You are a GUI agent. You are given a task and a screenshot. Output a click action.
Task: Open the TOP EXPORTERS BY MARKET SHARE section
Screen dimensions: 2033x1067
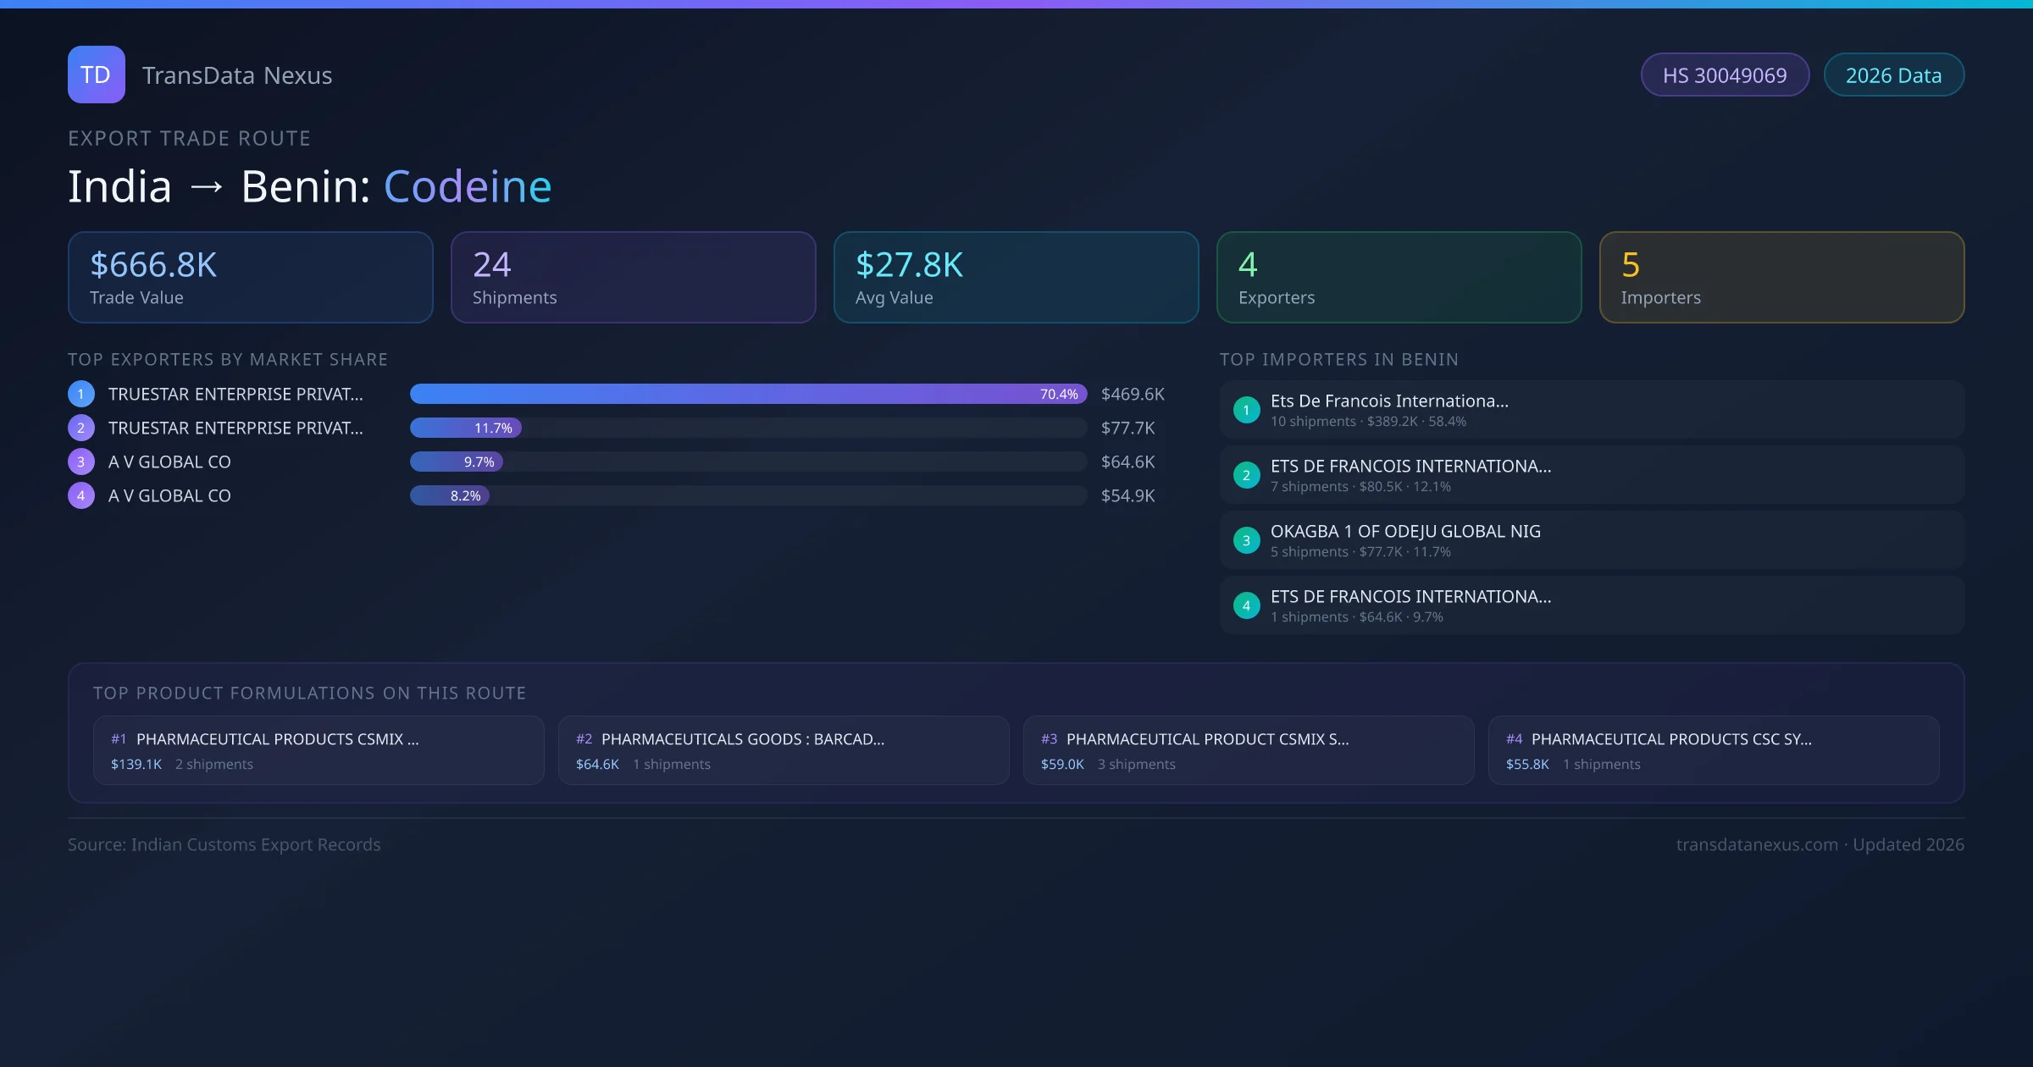[228, 359]
